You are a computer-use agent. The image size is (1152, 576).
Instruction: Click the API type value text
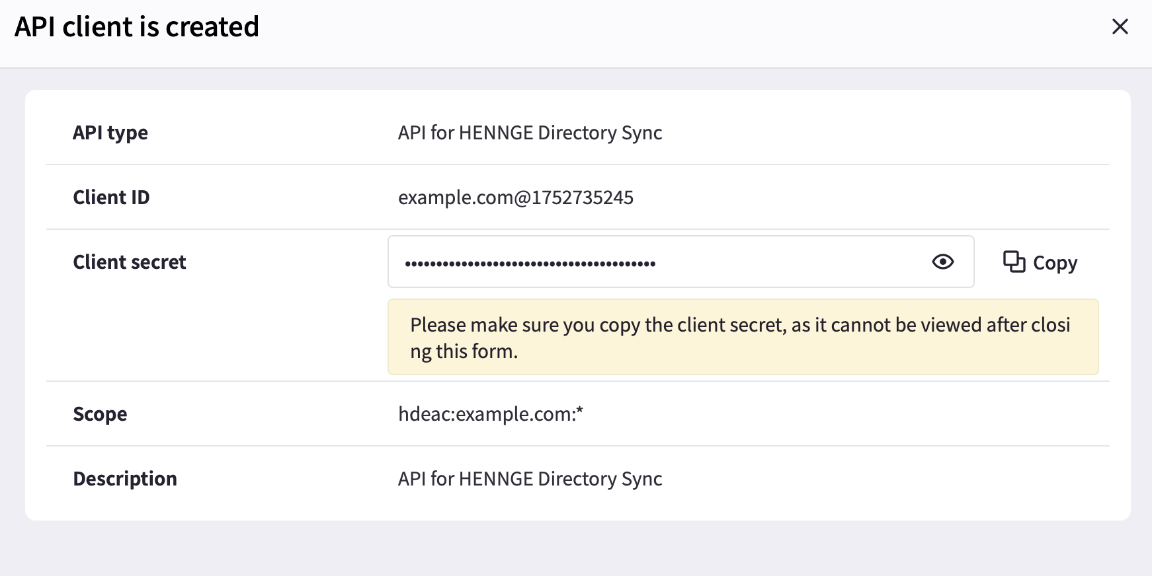tap(530, 133)
